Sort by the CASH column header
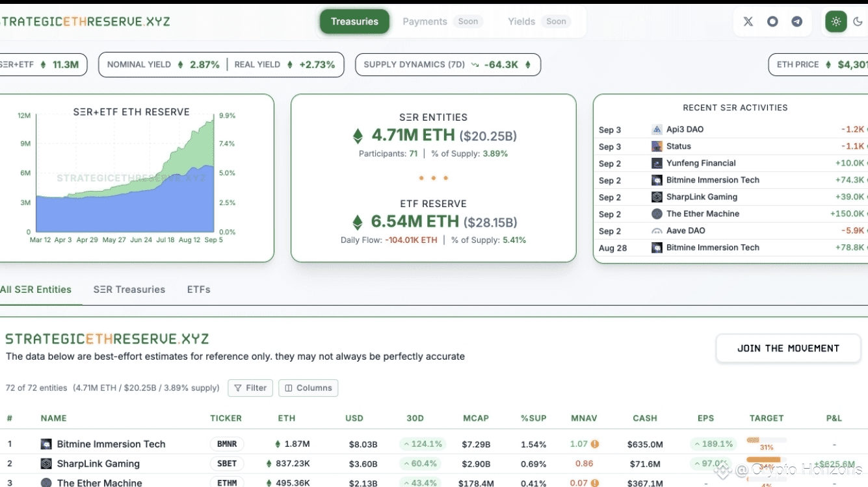 click(x=645, y=418)
